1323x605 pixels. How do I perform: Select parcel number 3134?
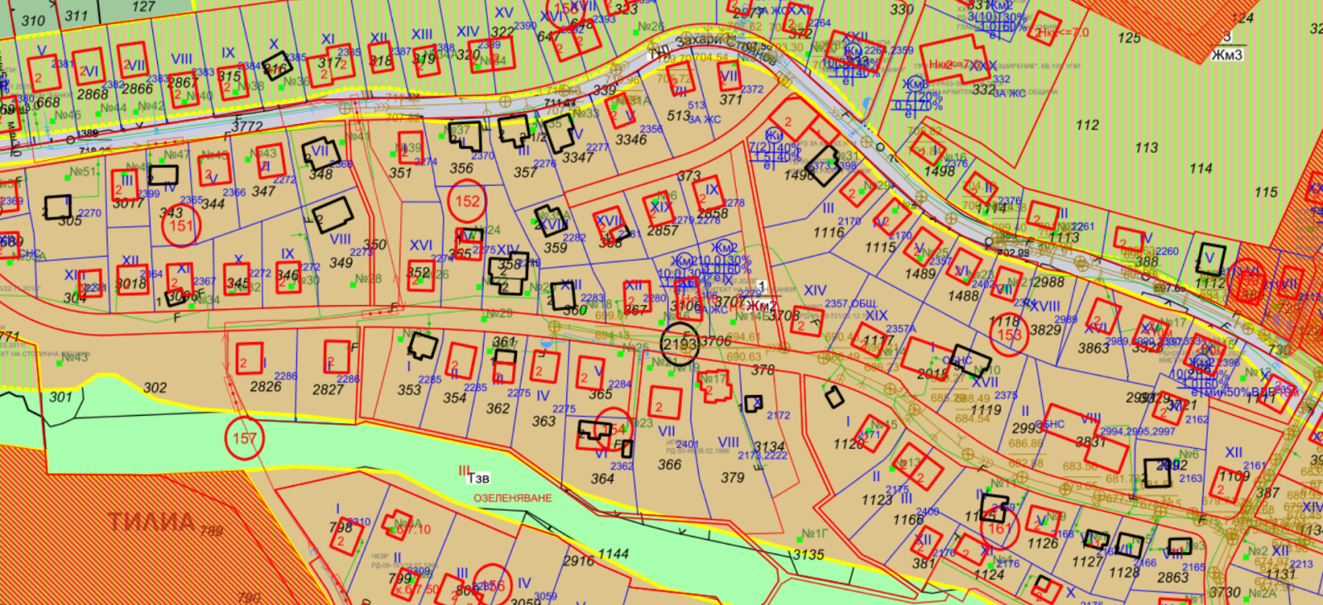(x=769, y=447)
